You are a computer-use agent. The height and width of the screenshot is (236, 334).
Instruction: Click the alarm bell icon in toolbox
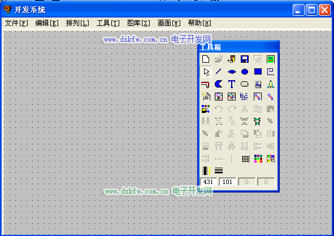click(x=271, y=84)
